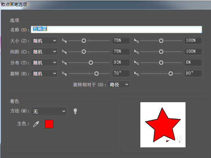Click the 大小 maximum 100% value field
This screenshot has height=158, width=211.
point(193,41)
